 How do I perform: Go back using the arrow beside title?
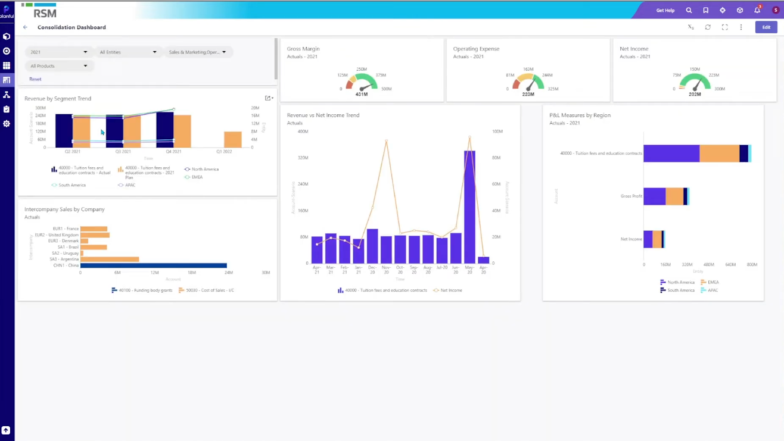tap(25, 27)
